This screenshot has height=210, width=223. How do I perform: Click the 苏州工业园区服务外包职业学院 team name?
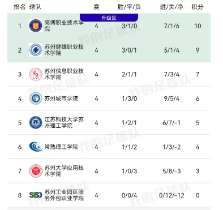(64, 195)
